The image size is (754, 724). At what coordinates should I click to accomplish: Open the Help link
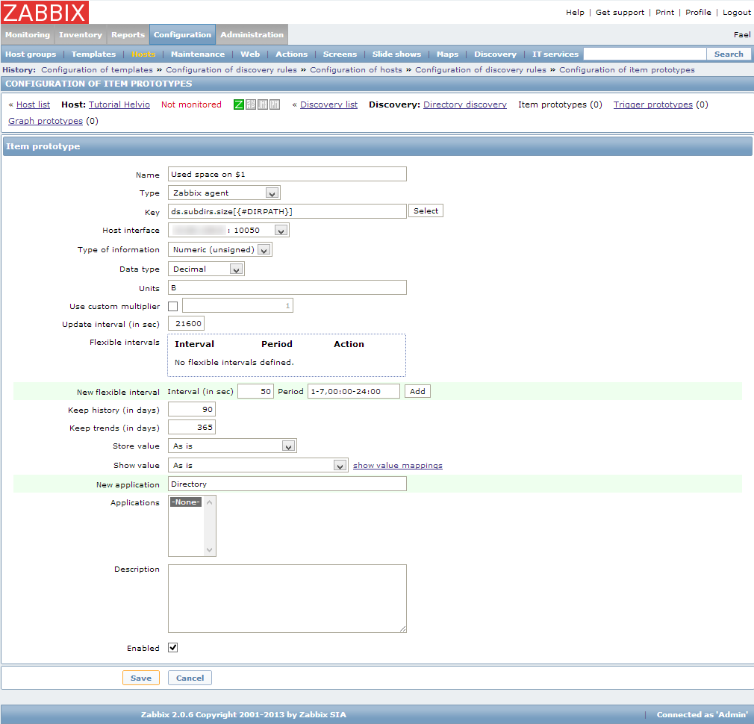pyautogui.click(x=575, y=13)
